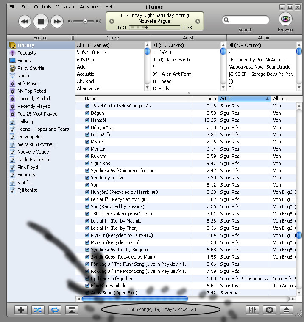Click the Album list down scroll arrow
Screen dimensions: 304x322
tap(299, 88)
